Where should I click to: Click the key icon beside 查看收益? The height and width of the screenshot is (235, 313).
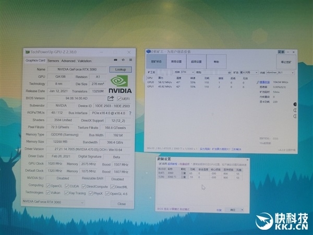coord(258,83)
